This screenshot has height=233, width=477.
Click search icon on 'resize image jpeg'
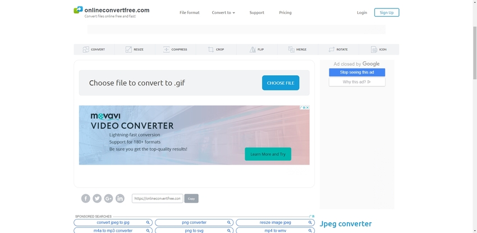click(310, 223)
